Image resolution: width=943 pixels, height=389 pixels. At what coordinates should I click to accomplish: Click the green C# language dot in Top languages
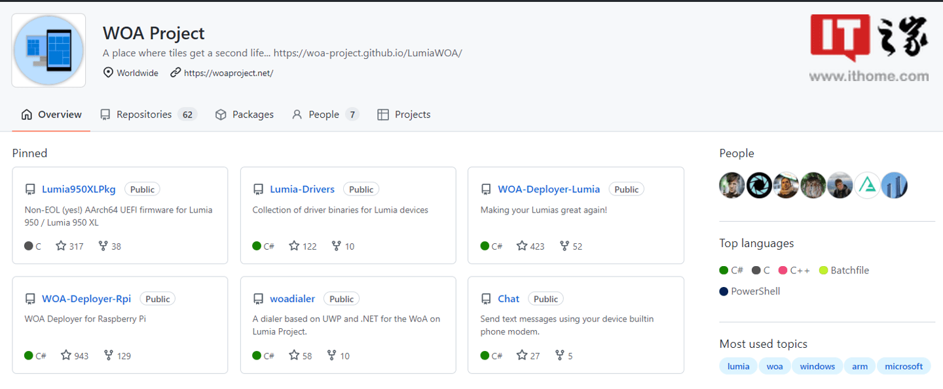pyautogui.click(x=724, y=270)
